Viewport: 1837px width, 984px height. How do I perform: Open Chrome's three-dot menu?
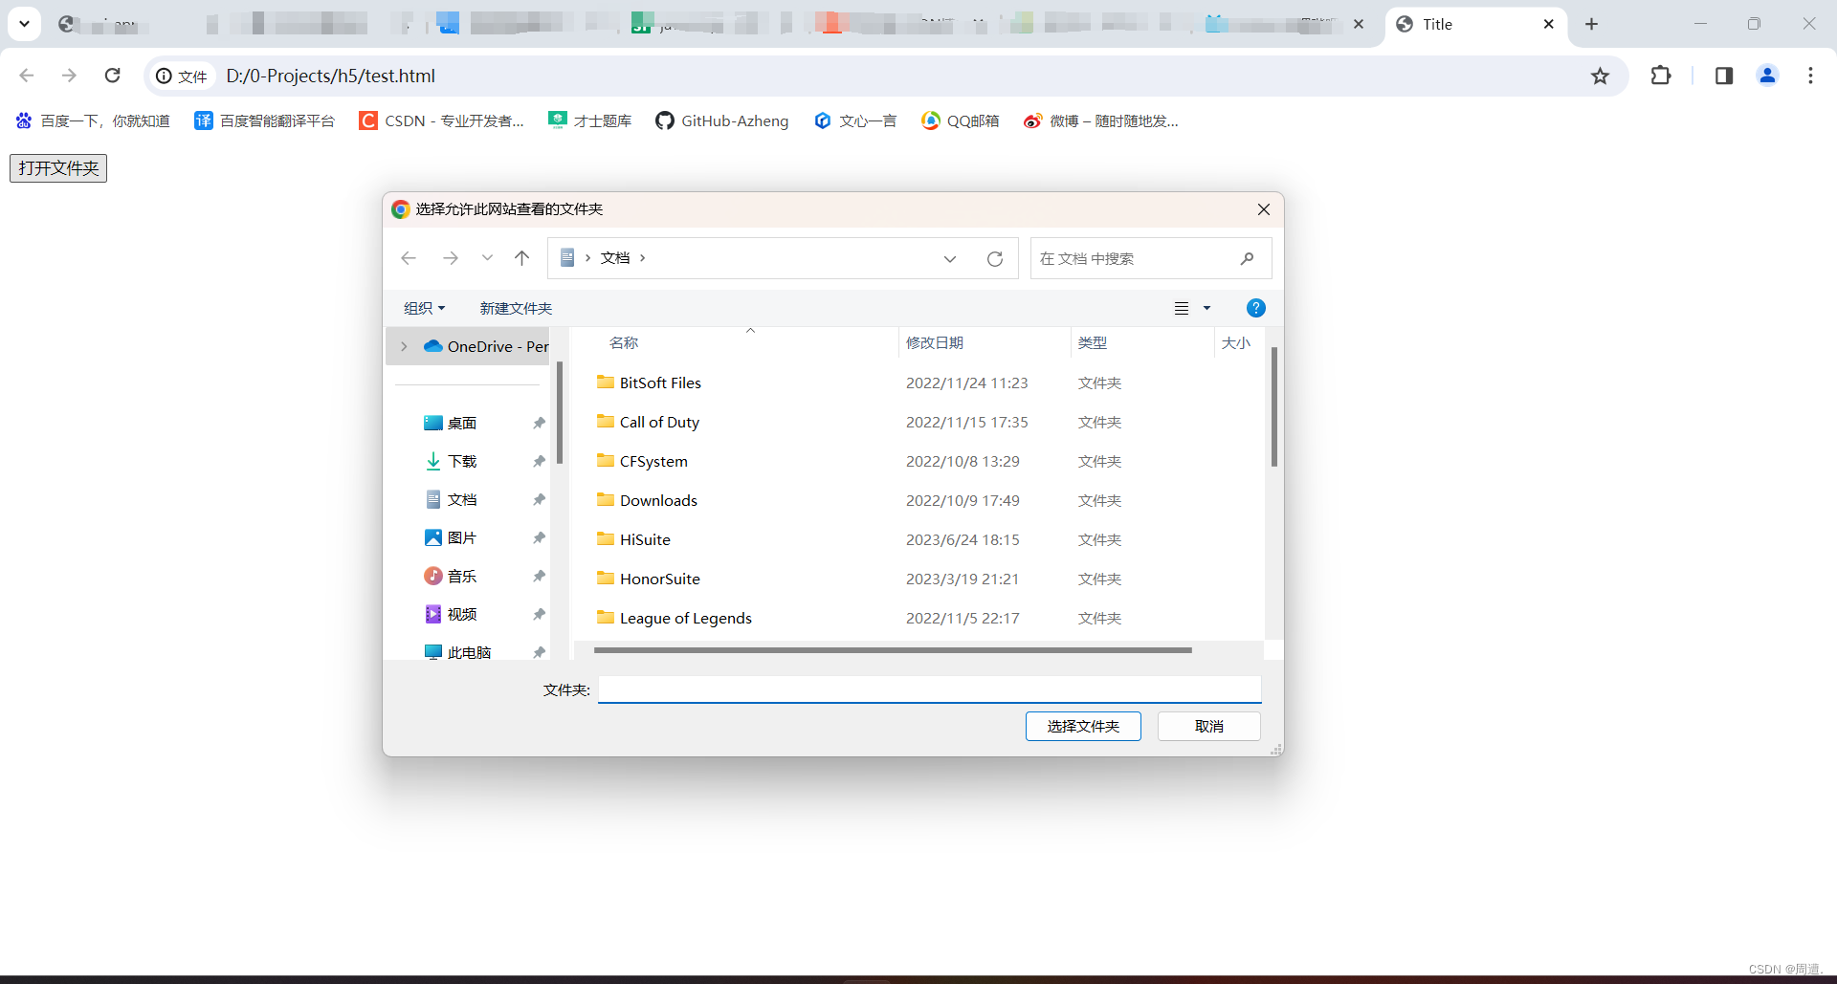(1810, 76)
